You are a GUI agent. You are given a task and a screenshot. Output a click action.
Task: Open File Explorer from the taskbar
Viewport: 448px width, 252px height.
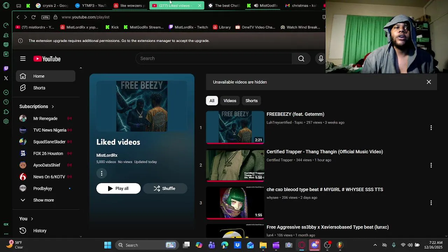click(263, 245)
